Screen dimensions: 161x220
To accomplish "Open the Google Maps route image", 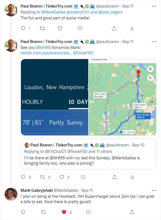I will 122,97.
